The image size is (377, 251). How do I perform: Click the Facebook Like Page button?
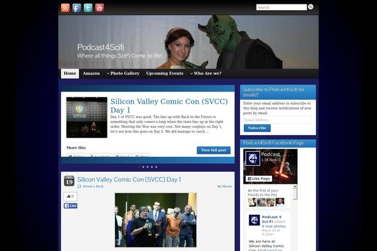pyautogui.click(x=259, y=179)
